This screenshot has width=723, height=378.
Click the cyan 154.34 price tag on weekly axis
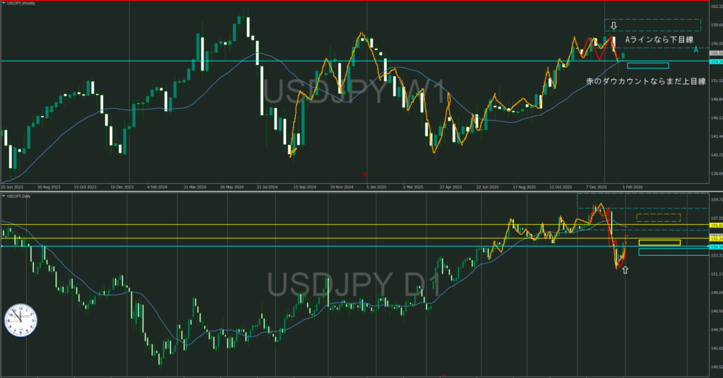pos(715,63)
